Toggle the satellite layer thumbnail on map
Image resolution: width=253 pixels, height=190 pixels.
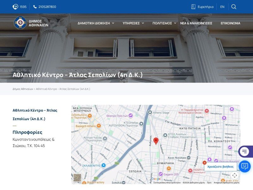[x=77, y=178]
